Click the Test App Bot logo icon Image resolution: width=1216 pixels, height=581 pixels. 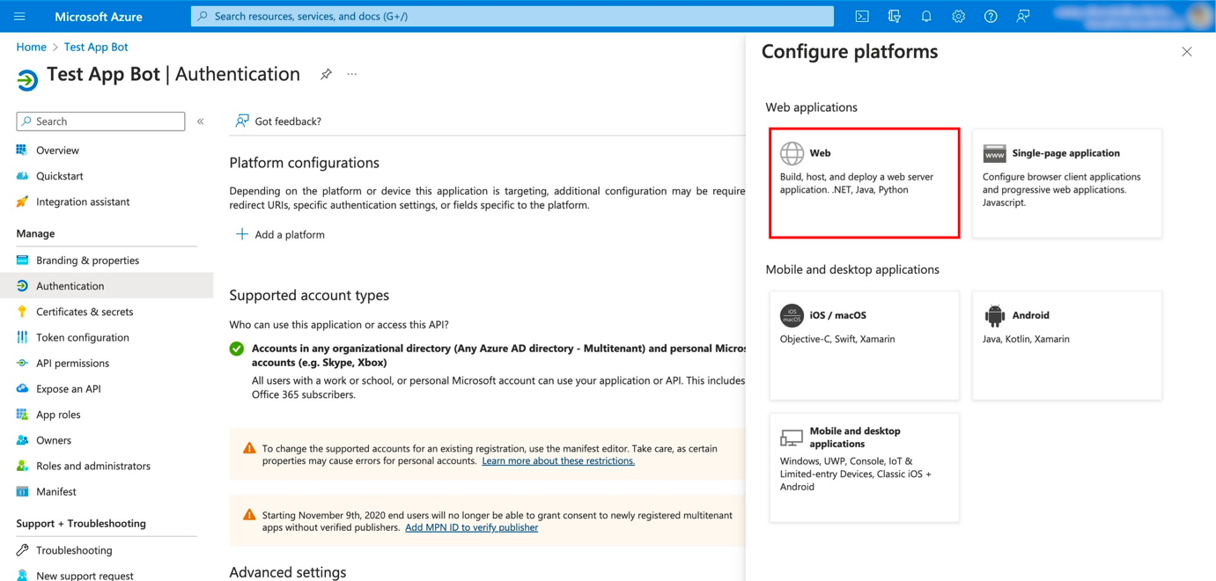pos(27,79)
